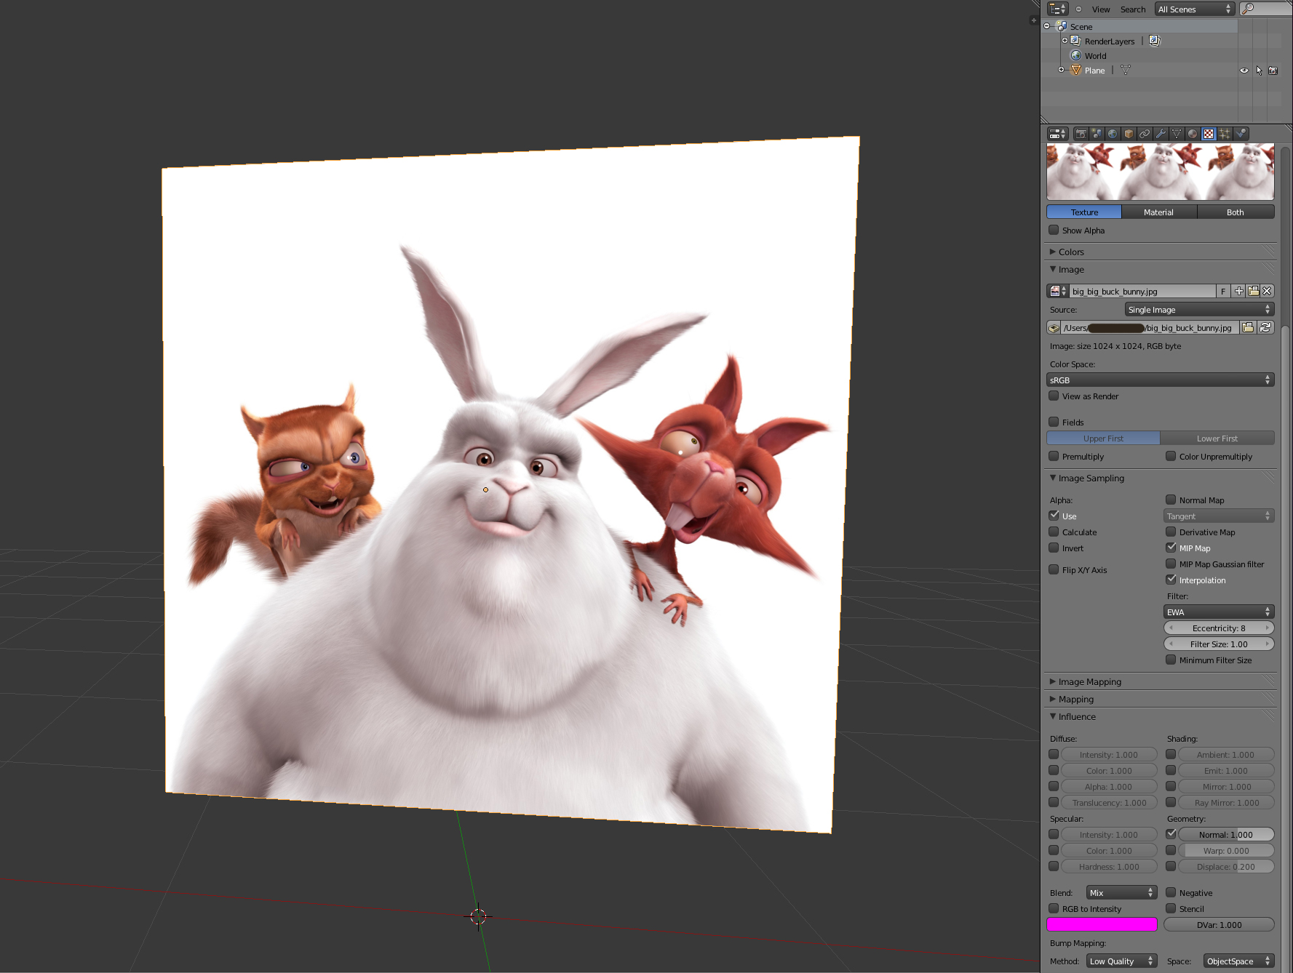
Task: Click the Displace influence slider
Action: click(x=1226, y=867)
